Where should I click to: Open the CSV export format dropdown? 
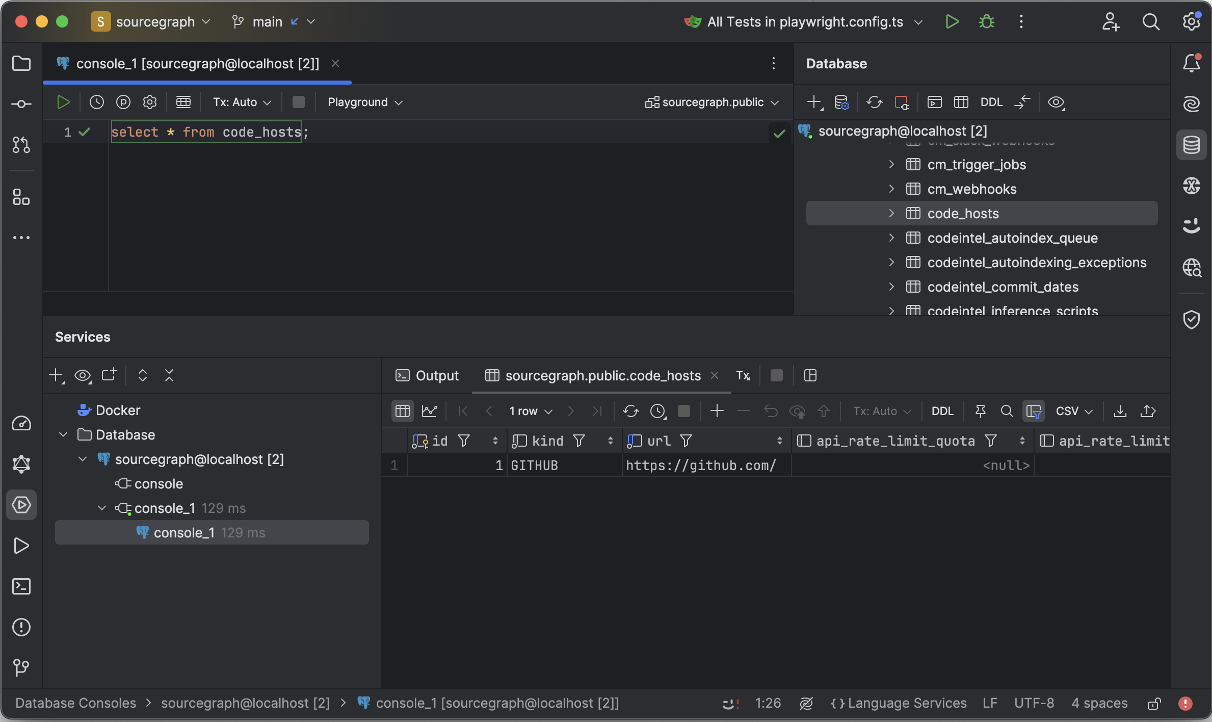pyautogui.click(x=1074, y=411)
